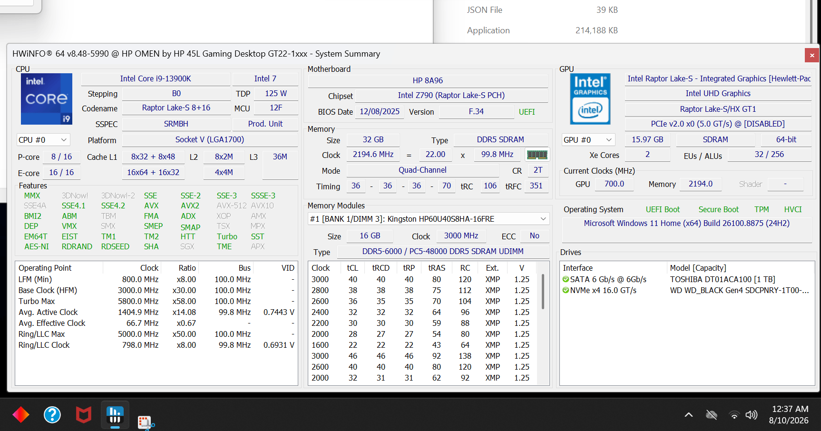The width and height of the screenshot is (821, 431).
Task: Click the HVCI indicator
Action: (x=793, y=210)
